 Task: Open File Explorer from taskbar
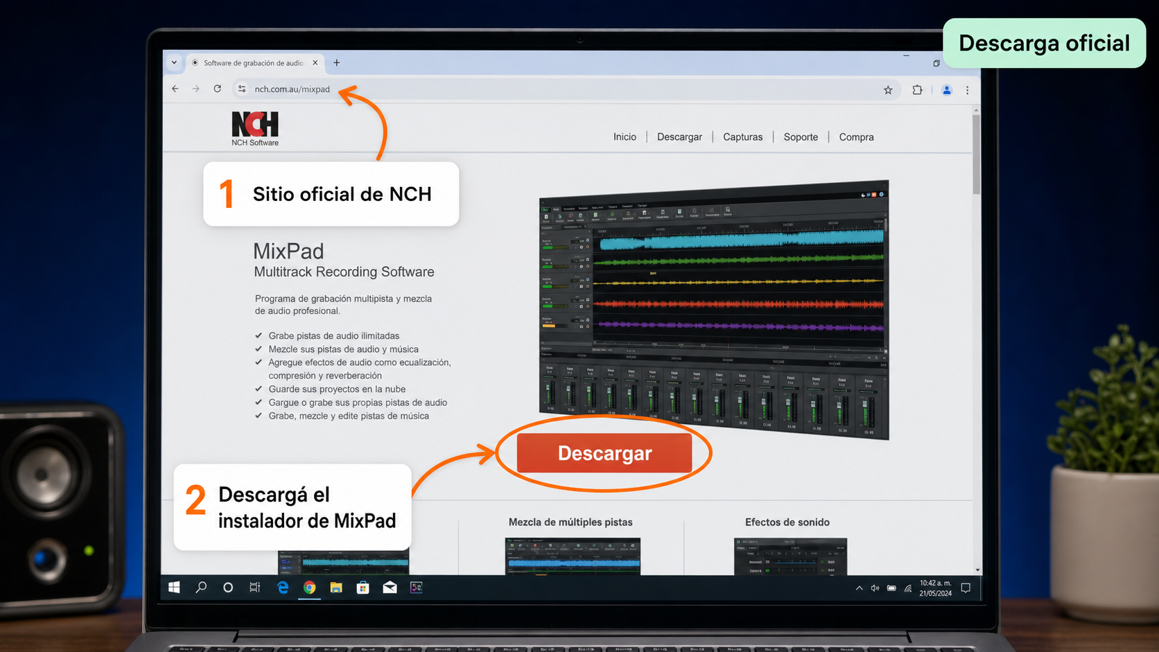coord(336,588)
